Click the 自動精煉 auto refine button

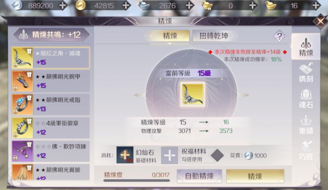(x=199, y=176)
